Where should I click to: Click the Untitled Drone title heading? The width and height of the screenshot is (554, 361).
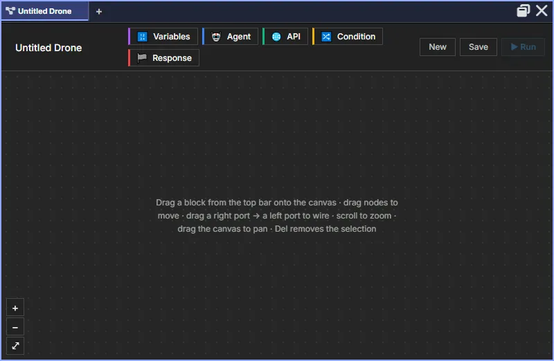48,48
